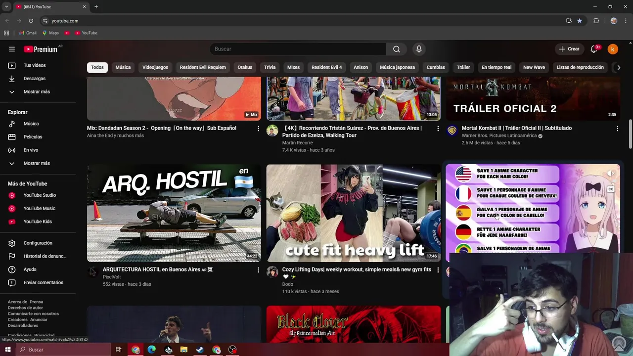Select the Música filter chip
Viewport: 633px width, 356px height.
[x=123, y=67]
